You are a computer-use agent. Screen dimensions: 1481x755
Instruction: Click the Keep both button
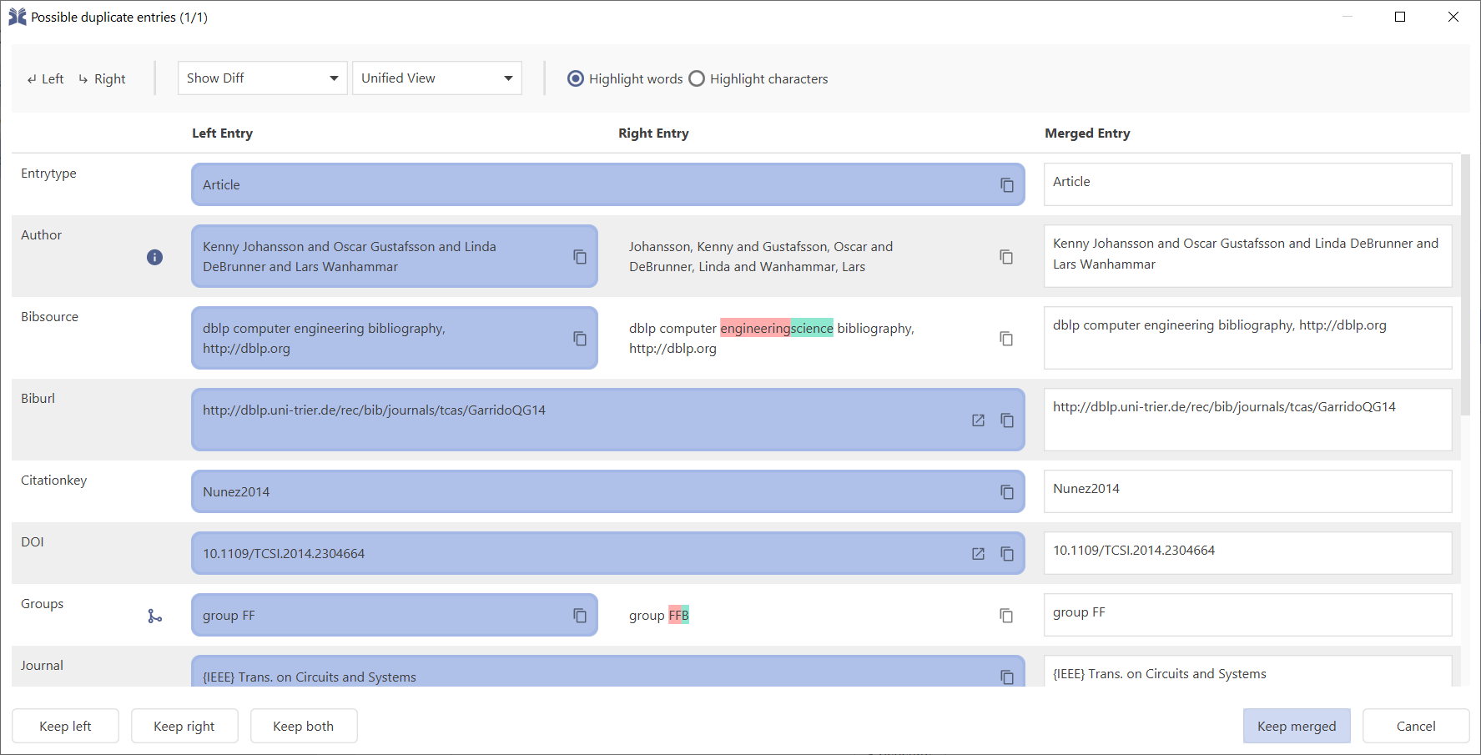point(304,726)
